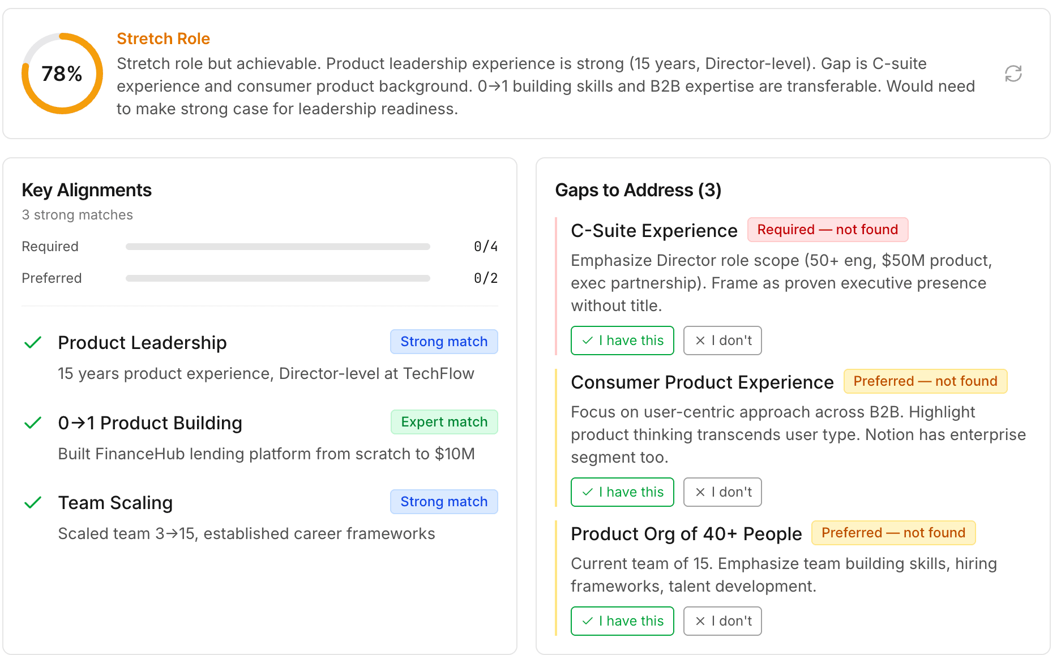Viewport: 1061px width, 655px height.
Task: Click the 'Expert match' badge
Action: (444, 422)
